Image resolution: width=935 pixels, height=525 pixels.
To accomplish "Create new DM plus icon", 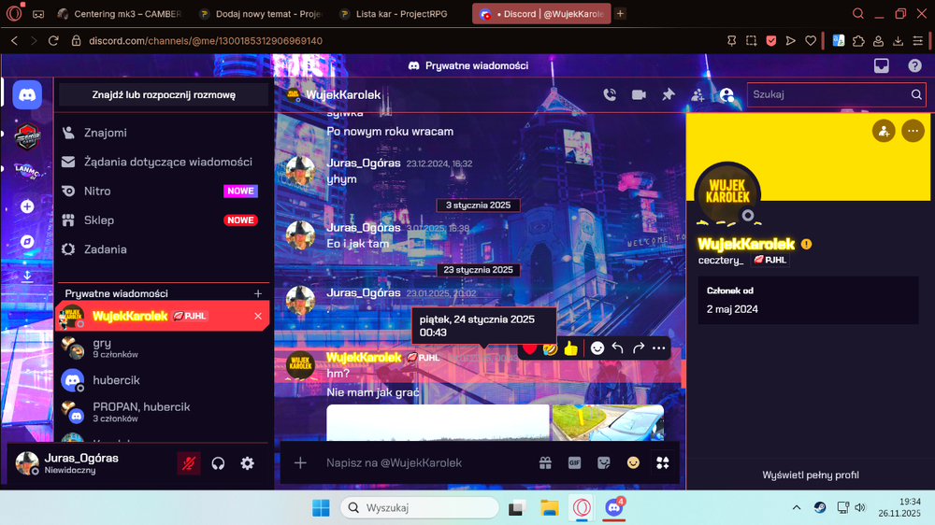I will tap(258, 293).
